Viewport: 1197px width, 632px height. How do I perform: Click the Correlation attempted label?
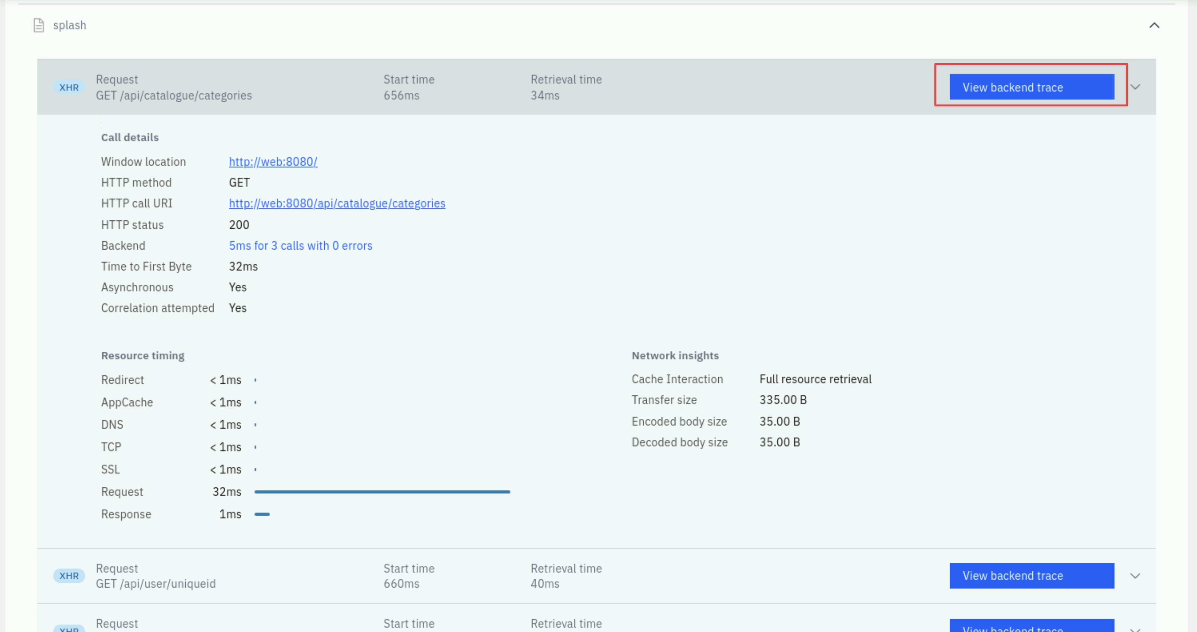[x=158, y=308]
